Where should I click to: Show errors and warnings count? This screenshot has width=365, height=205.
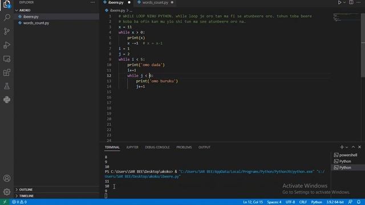coord(19,202)
